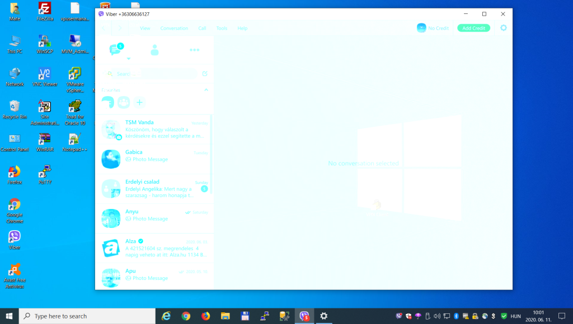Viewport: 573px width, 324px height.
Task: Expand the chats filter dropdown arrow
Action: point(128,59)
